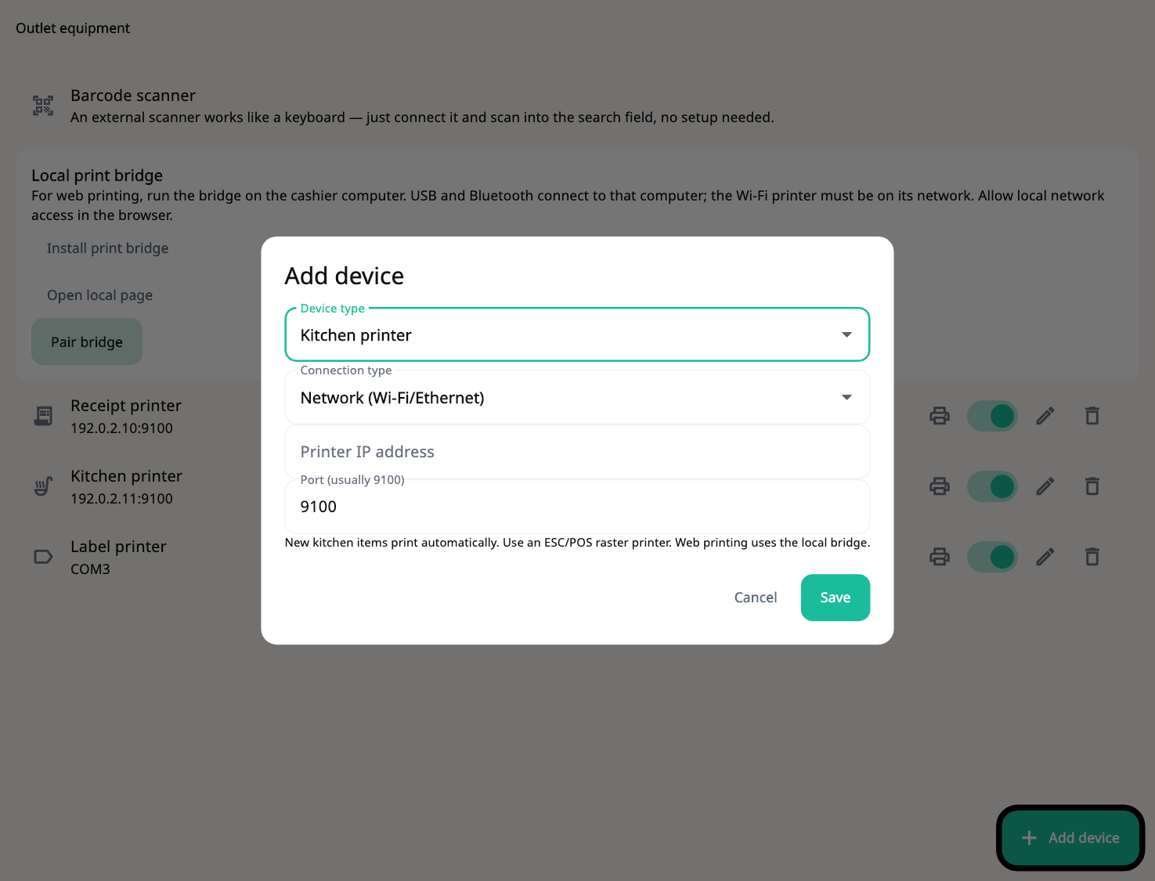The image size is (1155, 881).
Task: Save the new device
Action: [x=836, y=598]
